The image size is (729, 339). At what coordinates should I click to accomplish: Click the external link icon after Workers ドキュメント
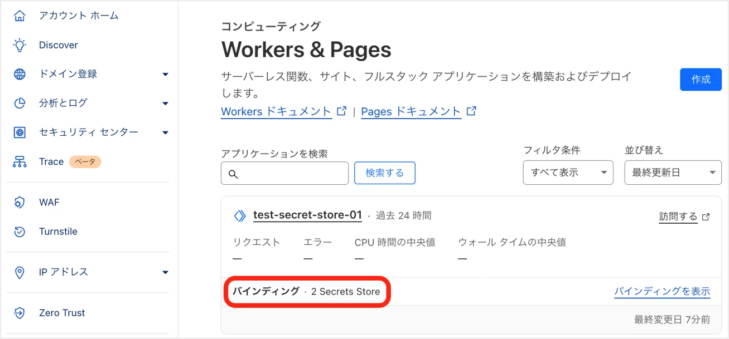click(x=341, y=111)
